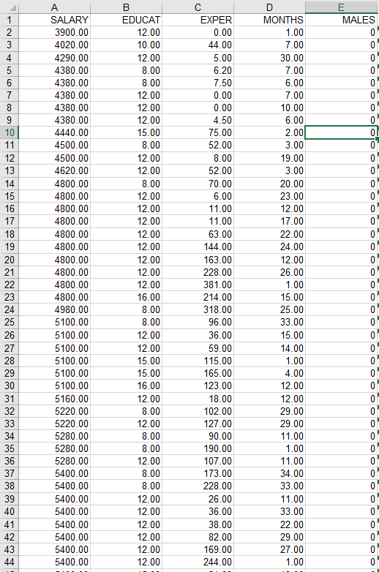
Task: Click experience cell 82.00
Action: (x=198, y=537)
